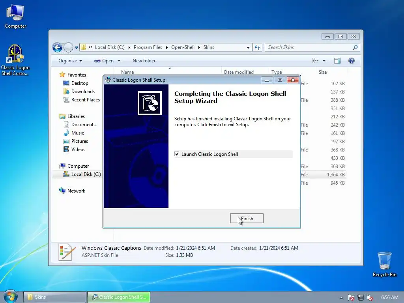Open recent pages dropdown next to navigation arrows

point(76,48)
